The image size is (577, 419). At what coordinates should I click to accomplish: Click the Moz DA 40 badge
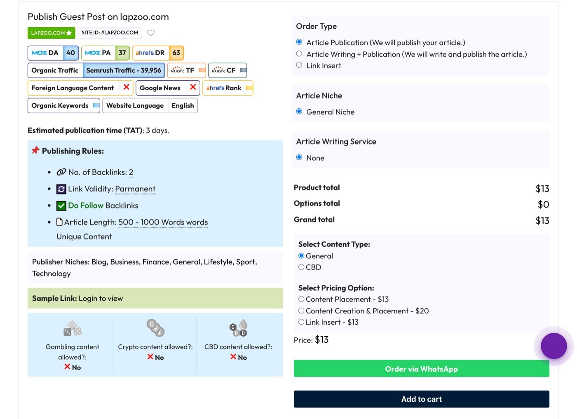point(53,53)
